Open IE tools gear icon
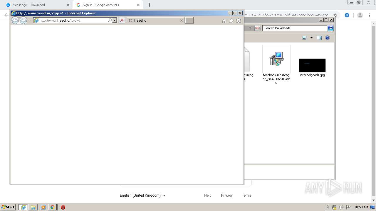This screenshot has width=376, height=211. tap(239, 21)
